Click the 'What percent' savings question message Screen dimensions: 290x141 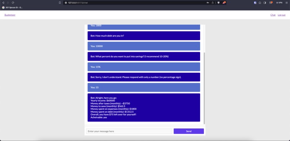[x=144, y=56]
